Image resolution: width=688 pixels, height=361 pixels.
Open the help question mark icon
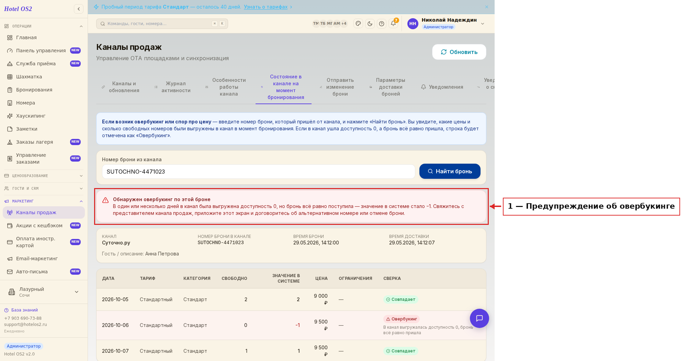[x=382, y=24]
